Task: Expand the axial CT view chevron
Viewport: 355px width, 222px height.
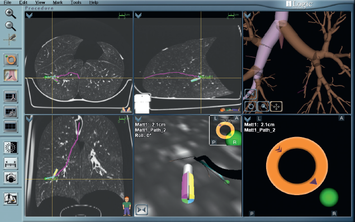Action: pos(30,15)
